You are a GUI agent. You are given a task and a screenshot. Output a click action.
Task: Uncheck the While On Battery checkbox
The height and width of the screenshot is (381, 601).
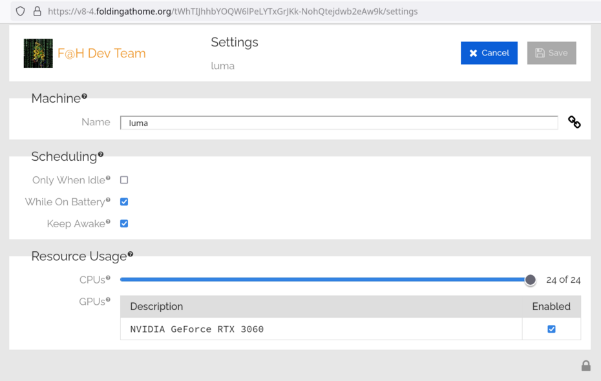[x=124, y=201]
